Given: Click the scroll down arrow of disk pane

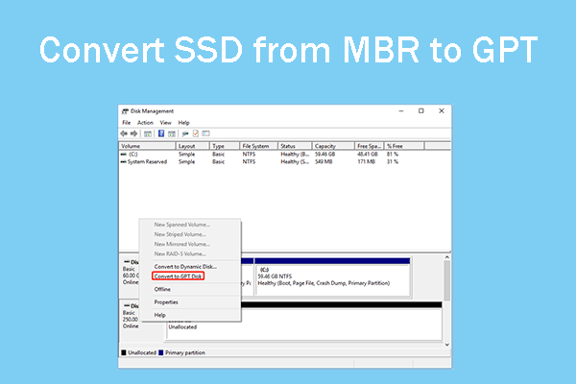Looking at the screenshot, I should (447, 345).
